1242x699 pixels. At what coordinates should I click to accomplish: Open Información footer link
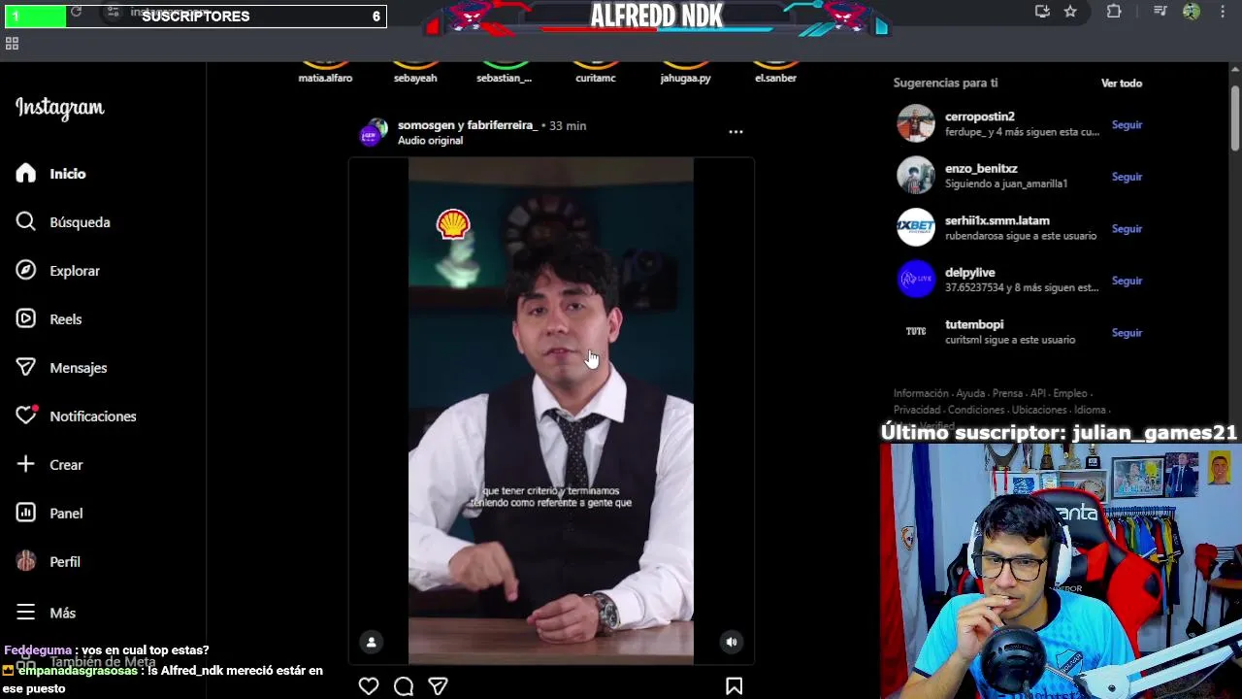click(921, 393)
